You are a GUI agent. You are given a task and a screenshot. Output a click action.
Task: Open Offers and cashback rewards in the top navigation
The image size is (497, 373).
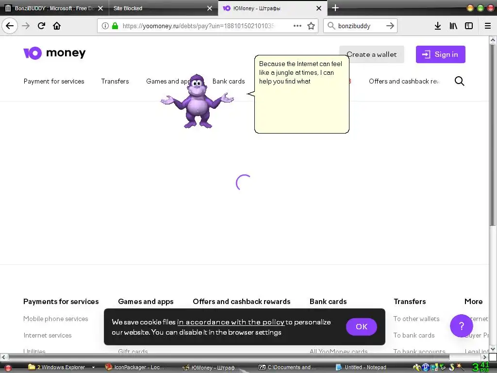pos(404,81)
